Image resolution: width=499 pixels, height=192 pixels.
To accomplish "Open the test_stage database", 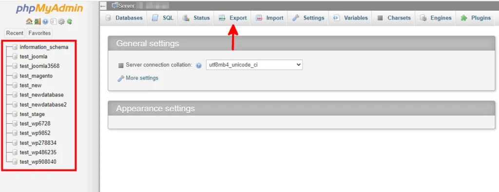I will (x=32, y=114).
